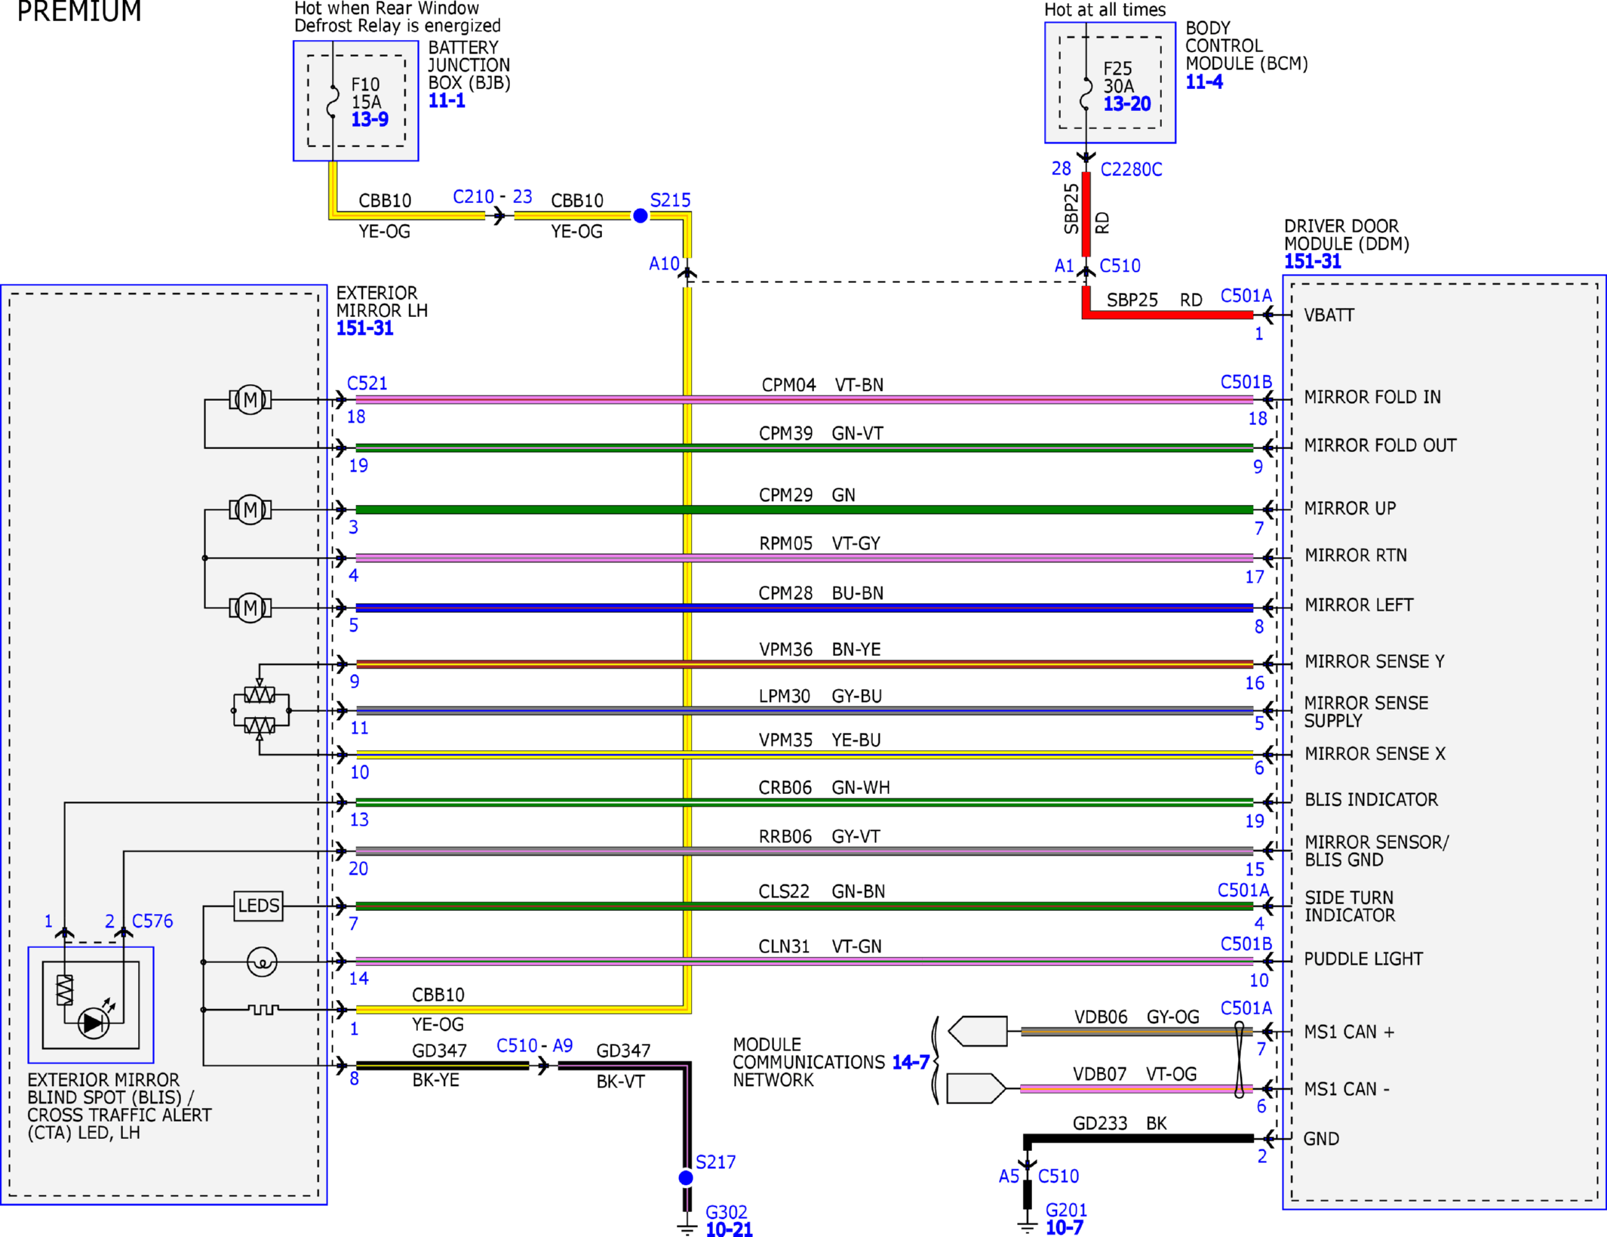Click the VBATT pin label
Screen dimensions: 1607x1237
[x=1329, y=315]
